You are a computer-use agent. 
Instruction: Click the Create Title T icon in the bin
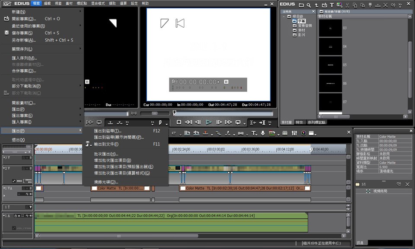332,5
